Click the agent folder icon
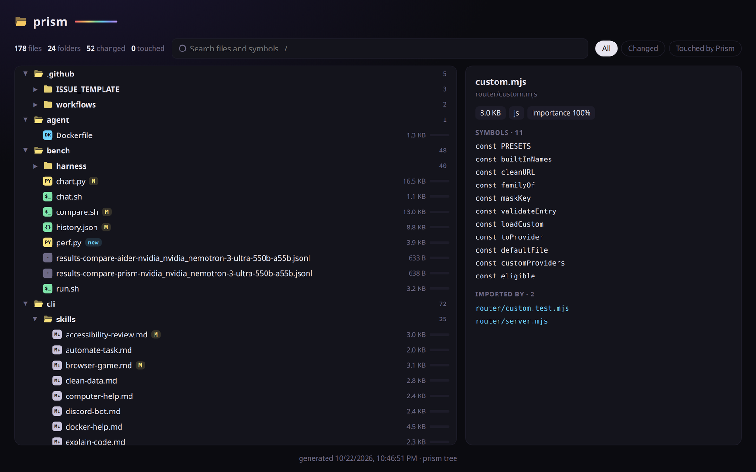Screen dimensions: 756x472 click(39, 120)
